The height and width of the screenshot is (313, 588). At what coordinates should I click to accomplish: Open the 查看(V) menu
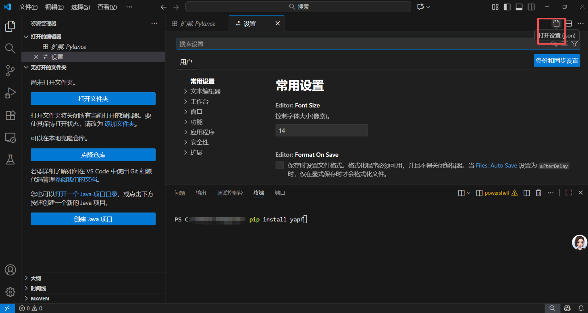107,7
